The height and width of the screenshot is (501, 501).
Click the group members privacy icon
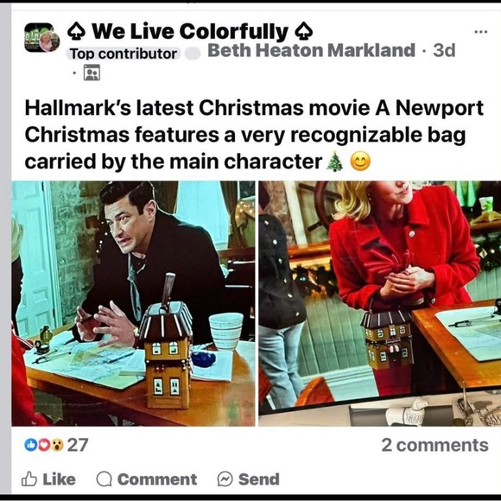pyautogui.click(x=92, y=73)
